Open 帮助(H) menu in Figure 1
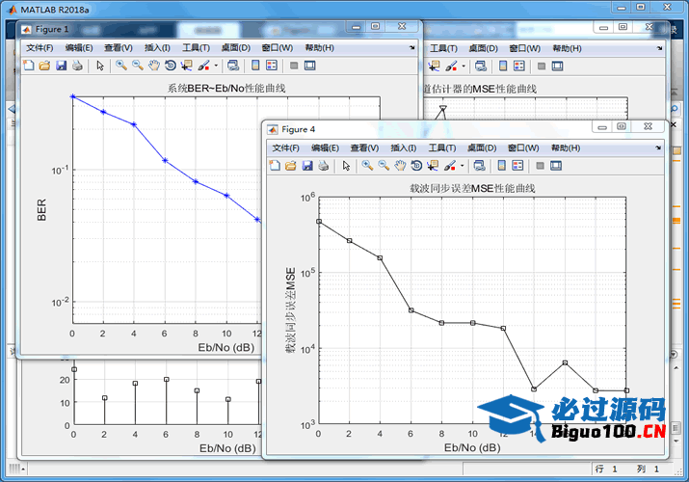 pyautogui.click(x=320, y=48)
